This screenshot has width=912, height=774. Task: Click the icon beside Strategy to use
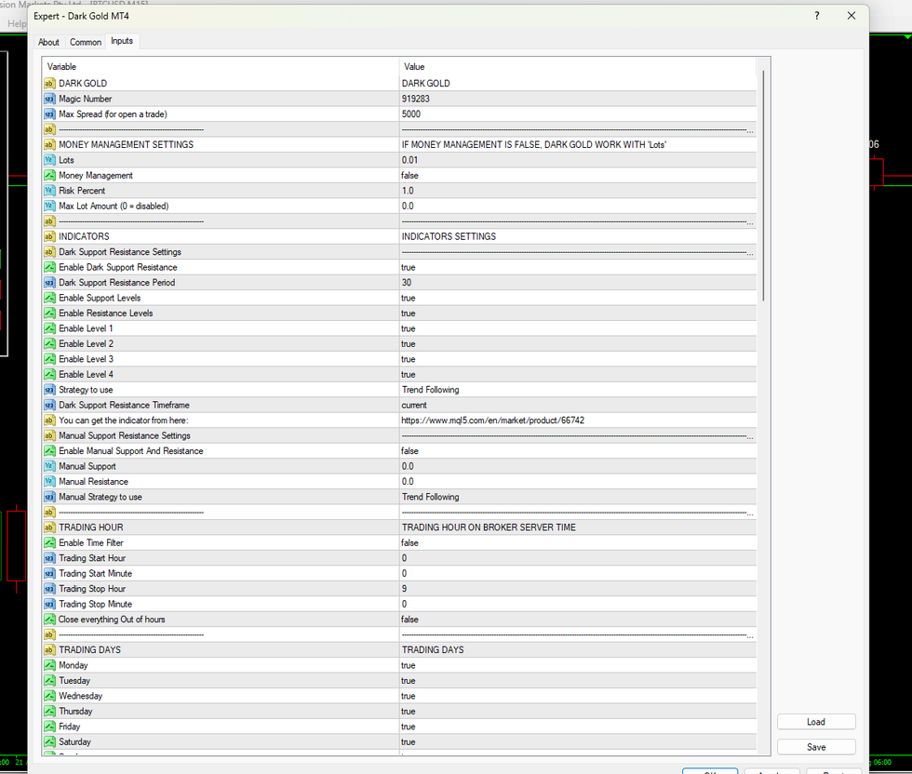point(49,390)
